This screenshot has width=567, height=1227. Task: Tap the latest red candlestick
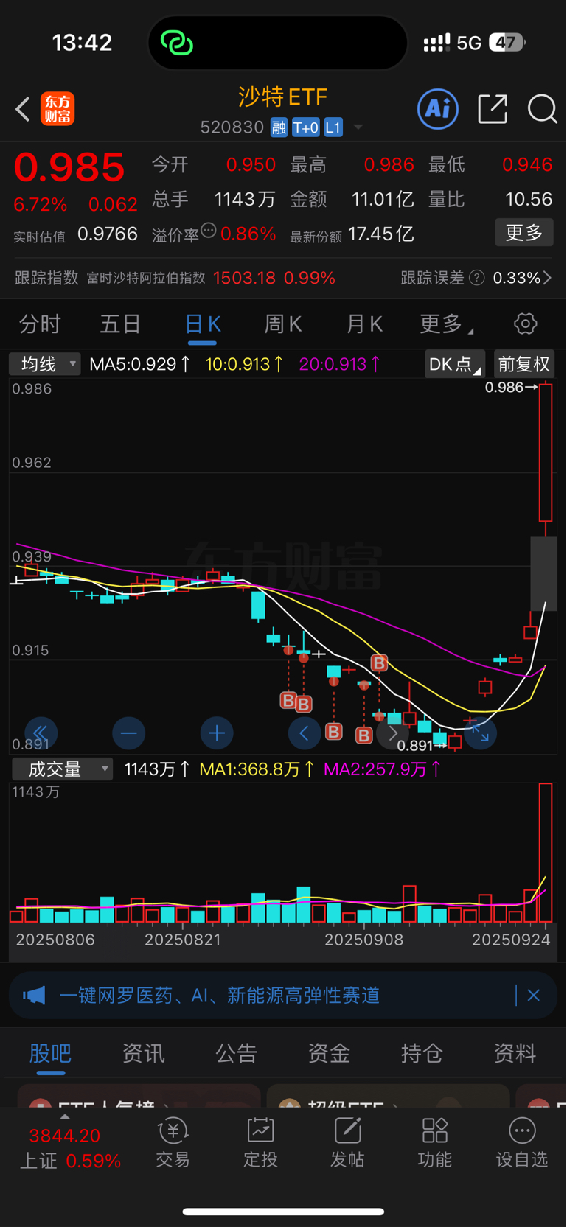[546, 452]
